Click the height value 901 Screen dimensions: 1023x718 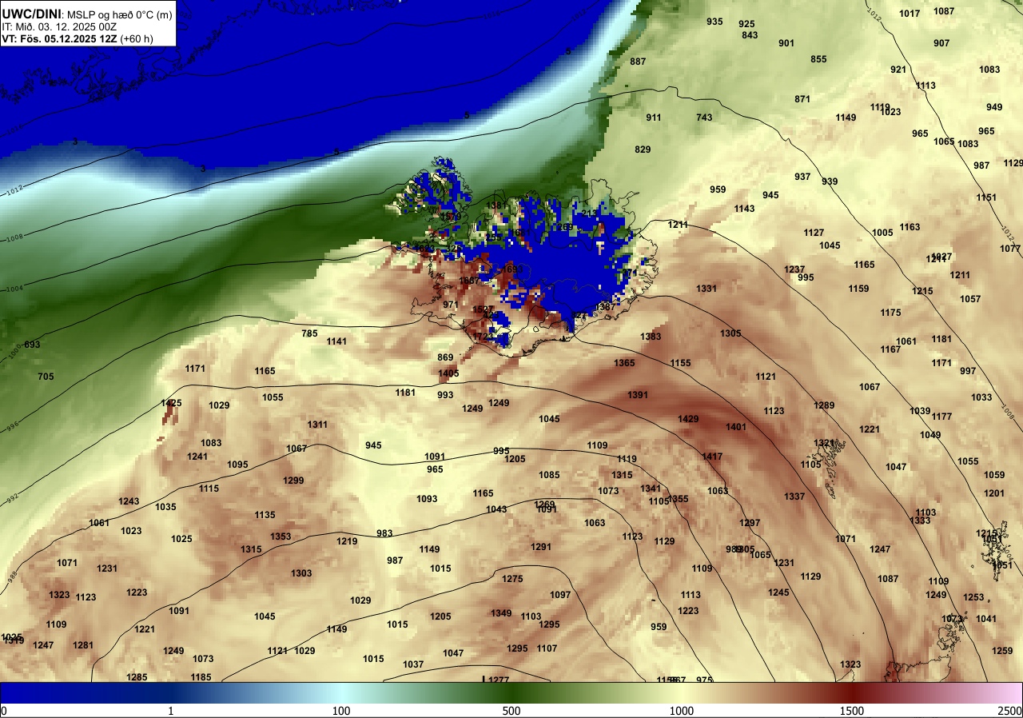786,43
